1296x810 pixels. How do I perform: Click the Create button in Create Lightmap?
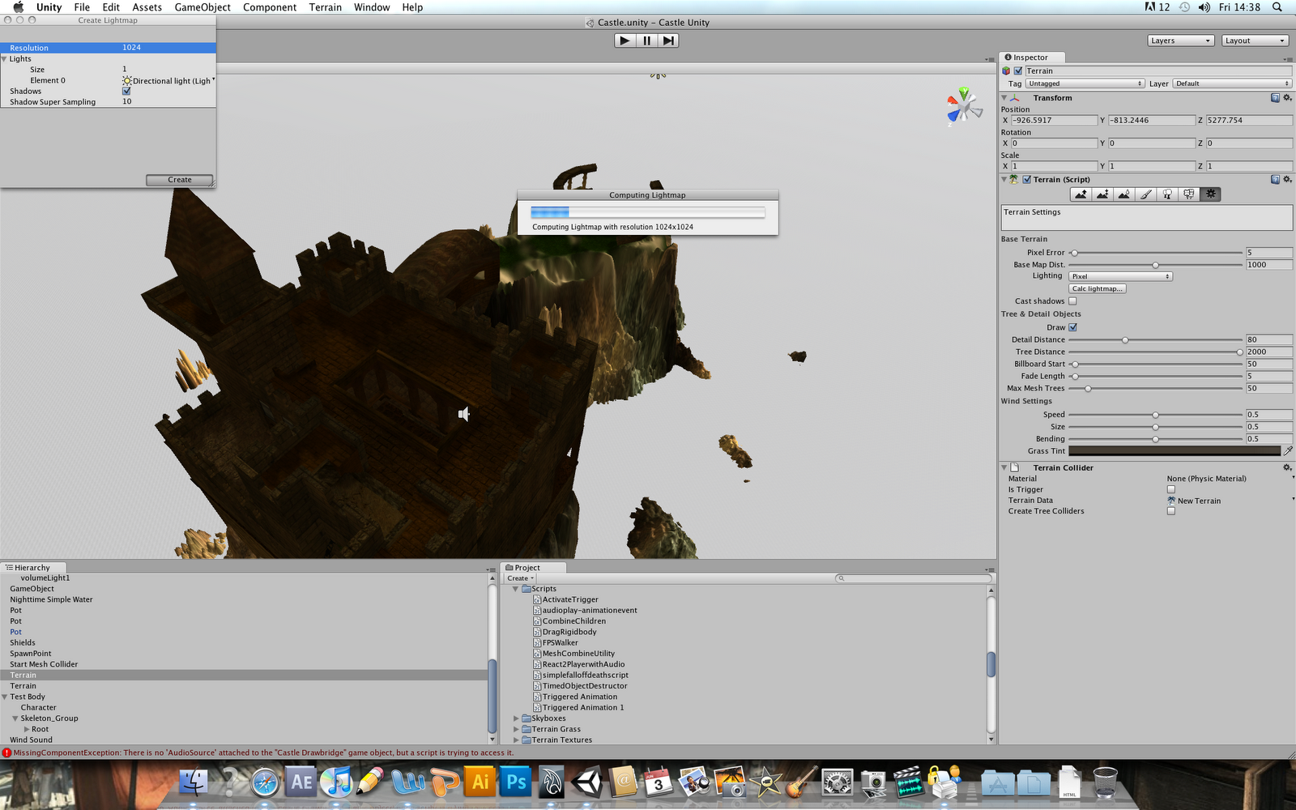[180, 180]
